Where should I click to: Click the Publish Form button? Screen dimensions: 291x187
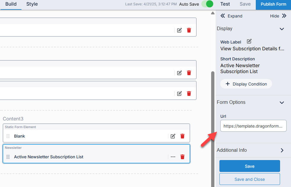(273, 4)
